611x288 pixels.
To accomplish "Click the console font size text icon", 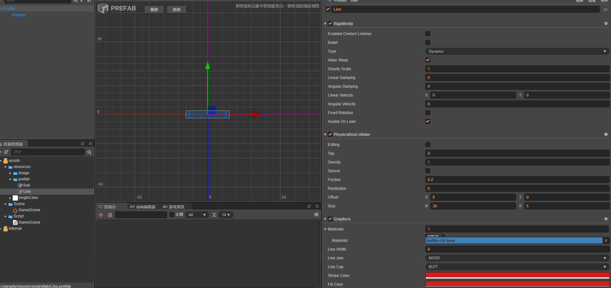I will pyautogui.click(x=214, y=215).
